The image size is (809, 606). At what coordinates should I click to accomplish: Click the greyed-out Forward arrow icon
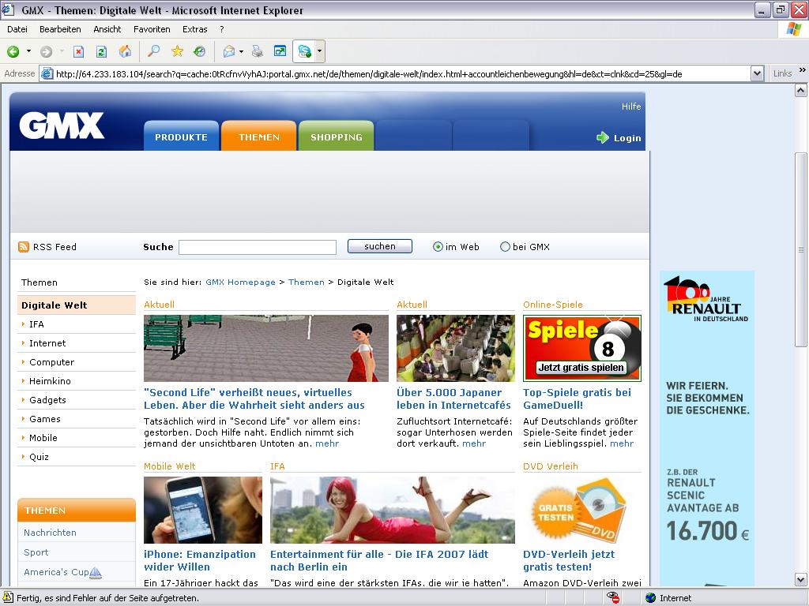46,51
